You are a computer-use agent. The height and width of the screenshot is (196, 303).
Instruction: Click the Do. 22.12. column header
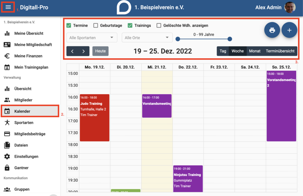pyautogui.click(x=188, y=67)
